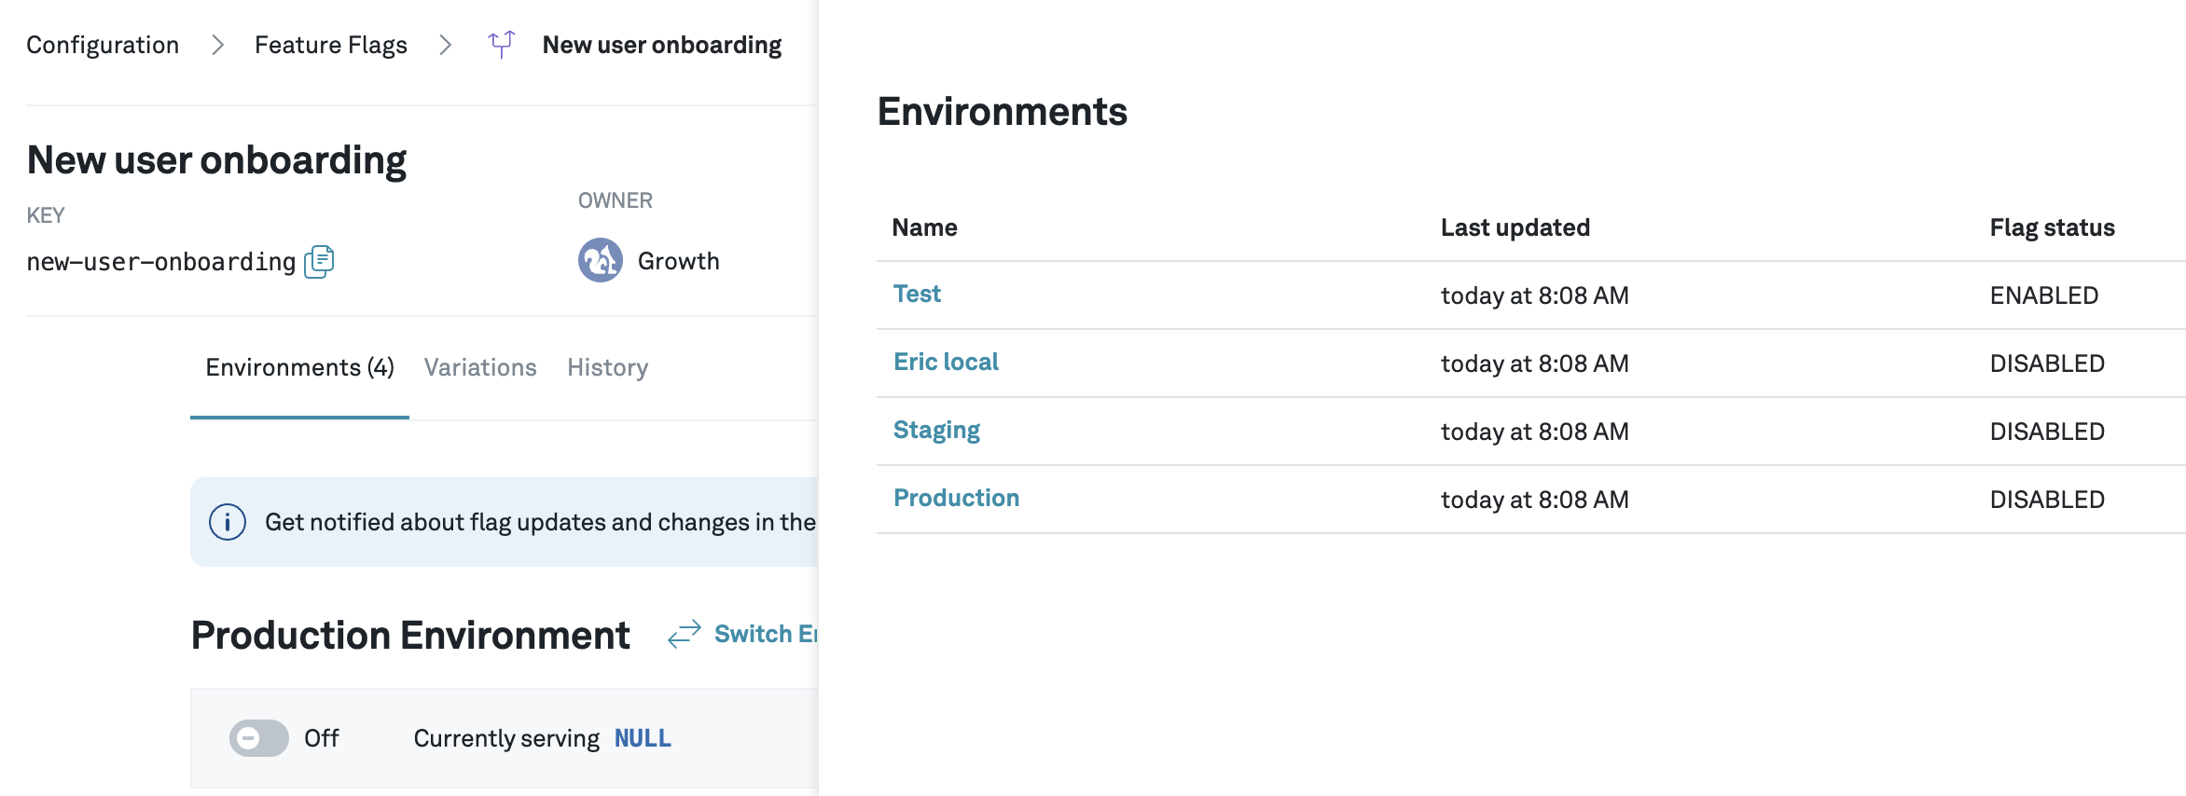
Task: Click chevron after Configuration breadcrumb
Action: coord(217,45)
